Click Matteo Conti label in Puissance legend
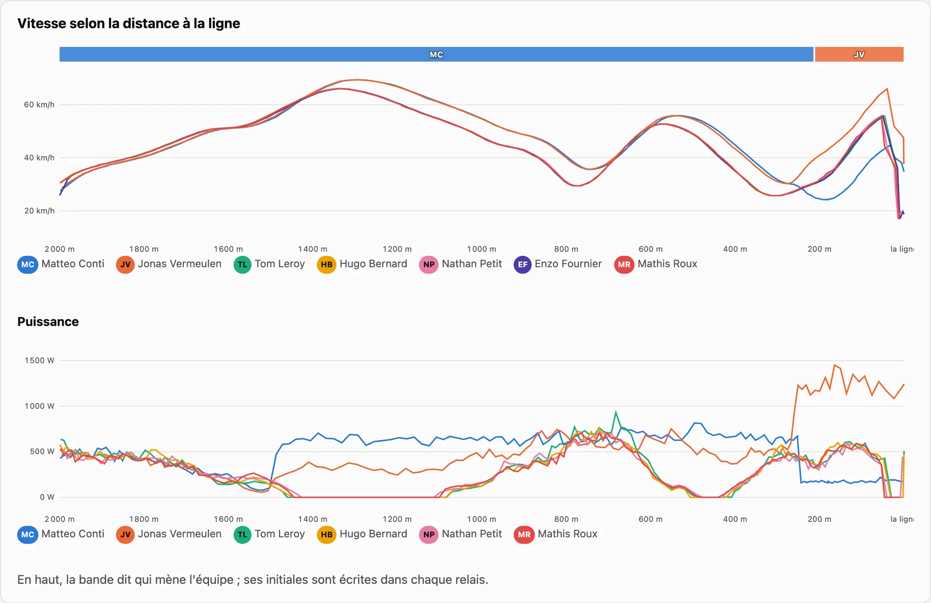931x603 pixels. coord(73,534)
